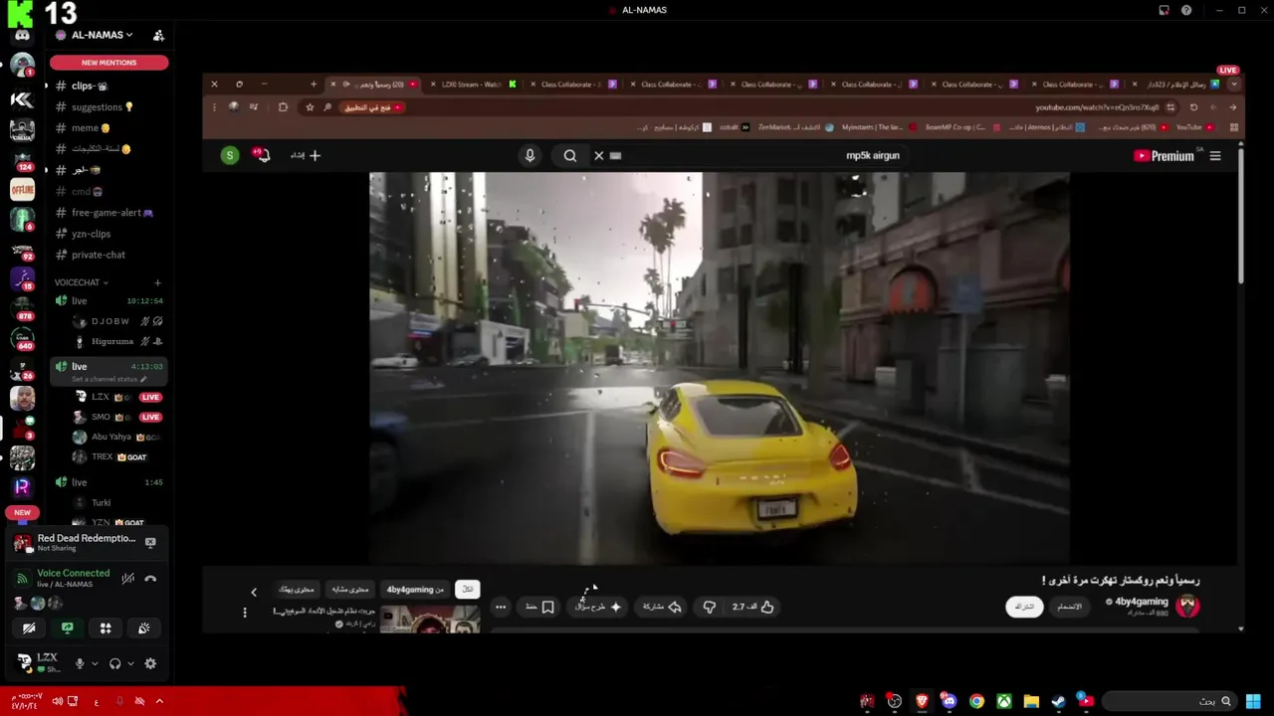Stop streaming Red Dead Redemption screen icon

coord(150,543)
